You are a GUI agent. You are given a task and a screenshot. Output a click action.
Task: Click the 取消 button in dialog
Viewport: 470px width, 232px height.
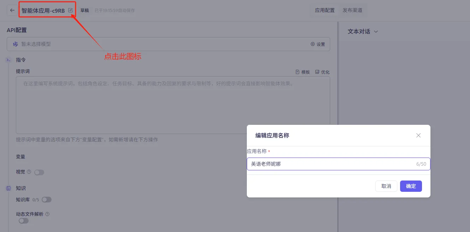(386, 186)
